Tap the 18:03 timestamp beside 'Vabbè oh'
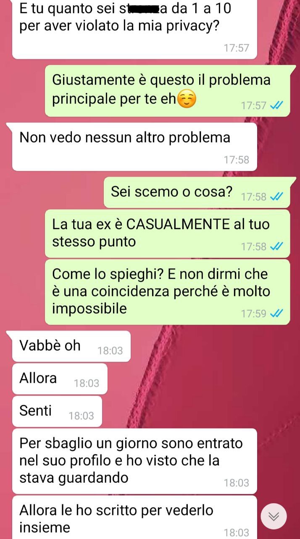 (110, 350)
